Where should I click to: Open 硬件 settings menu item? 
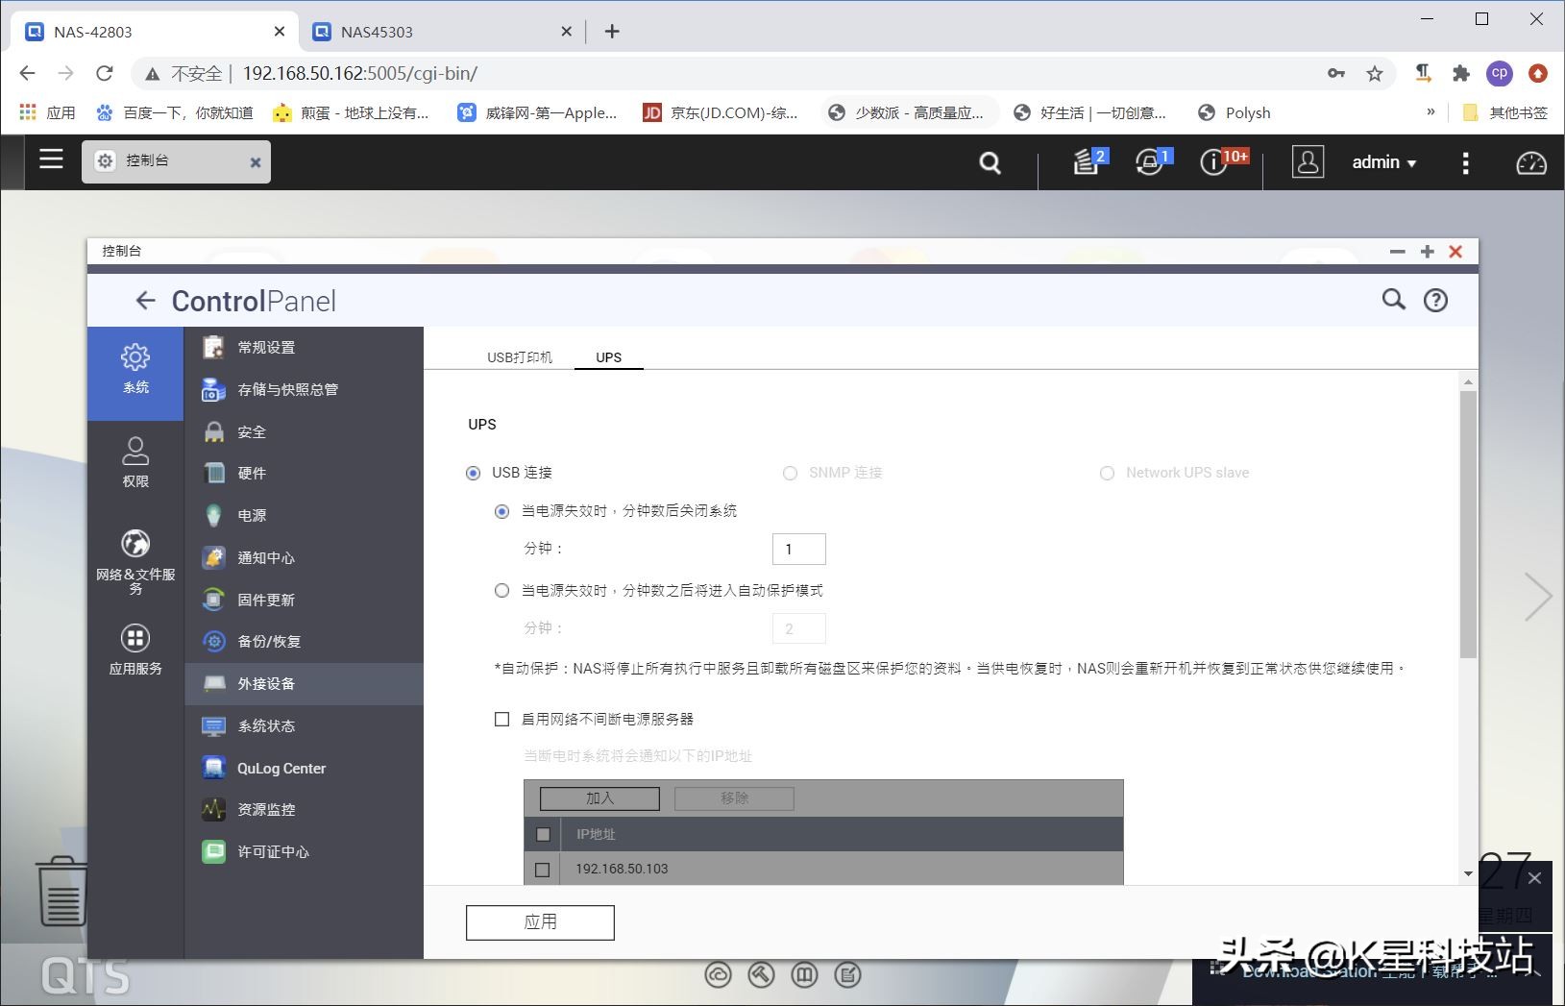(304, 473)
